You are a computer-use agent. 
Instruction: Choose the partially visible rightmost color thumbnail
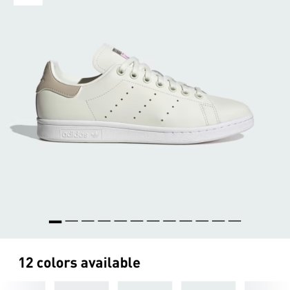267,286
